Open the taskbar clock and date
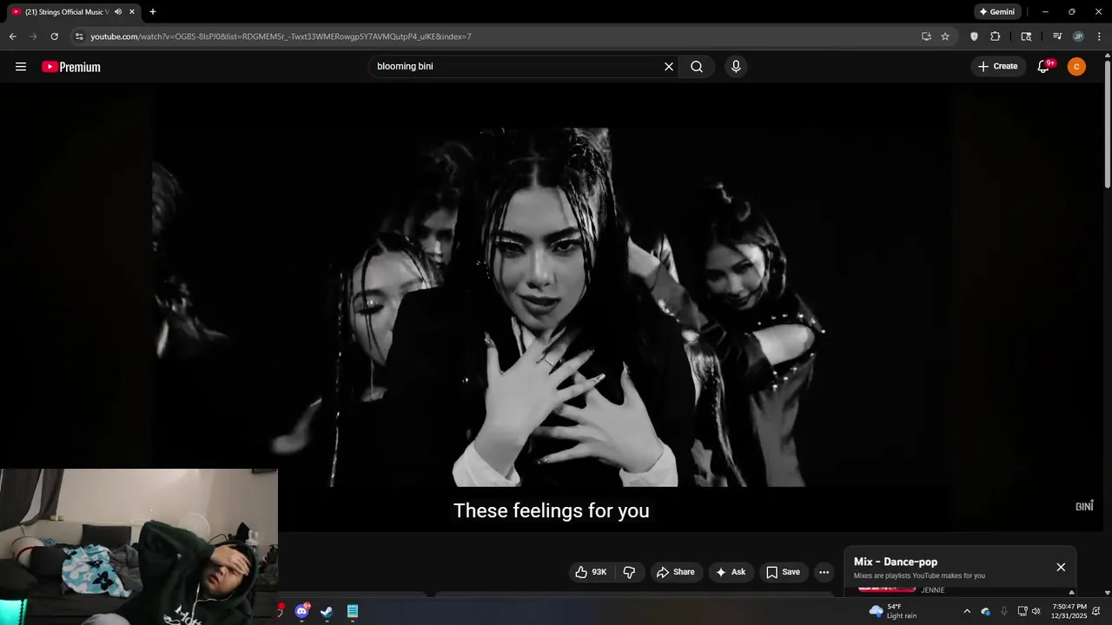The width and height of the screenshot is (1112, 625). coord(1069,611)
